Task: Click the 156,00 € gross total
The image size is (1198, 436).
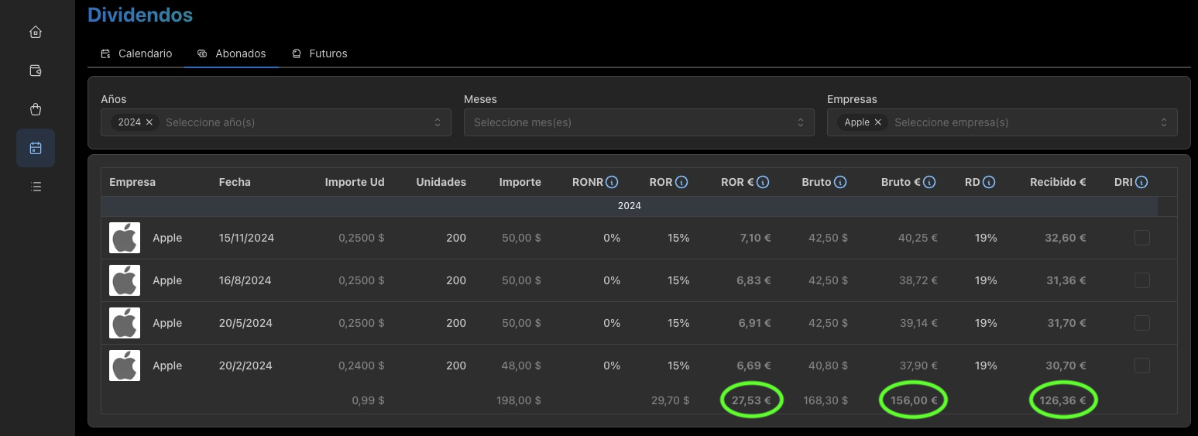Action: [x=915, y=400]
